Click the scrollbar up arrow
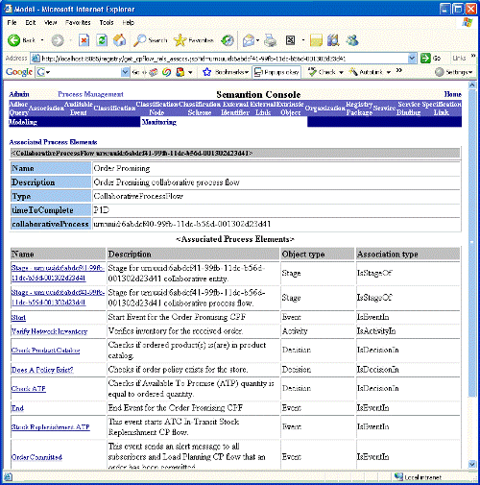The image size is (480, 485). 471,85
